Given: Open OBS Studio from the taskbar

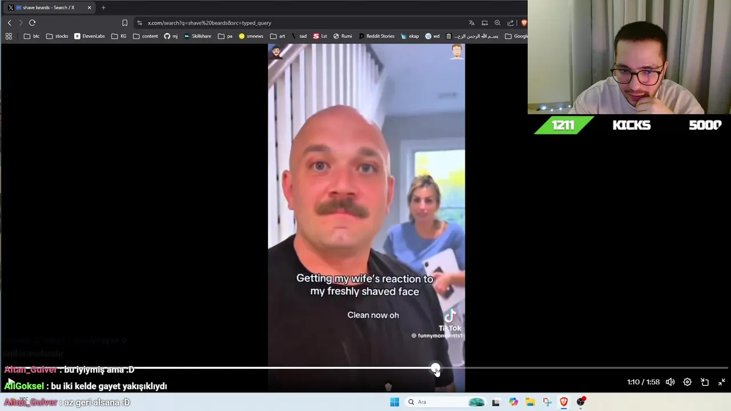Looking at the screenshot, I should click(581, 402).
